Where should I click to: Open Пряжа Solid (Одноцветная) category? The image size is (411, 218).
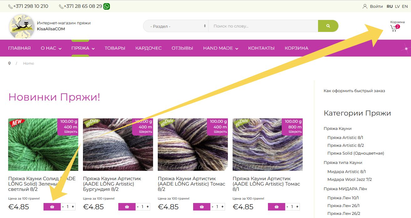pos(356,153)
